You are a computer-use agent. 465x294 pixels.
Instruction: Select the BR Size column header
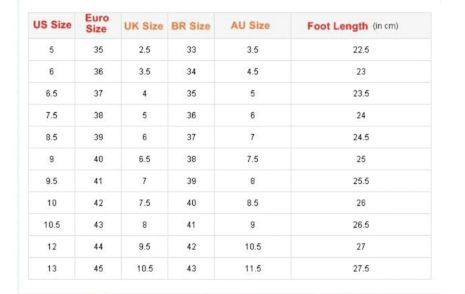191,26
